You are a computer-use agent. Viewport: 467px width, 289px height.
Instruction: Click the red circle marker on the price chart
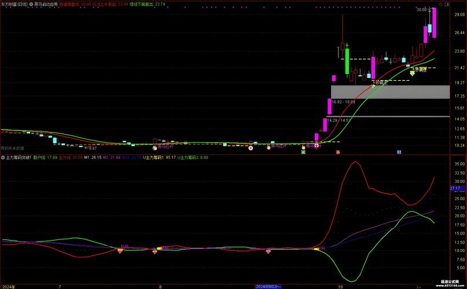pos(250,148)
